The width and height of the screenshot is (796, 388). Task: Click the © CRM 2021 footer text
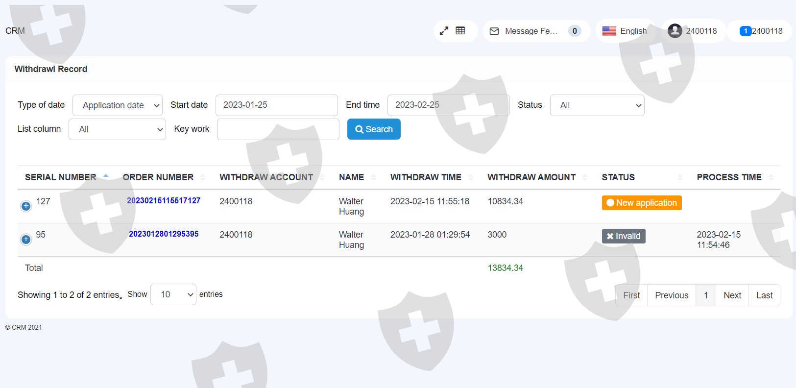(x=24, y=327)
